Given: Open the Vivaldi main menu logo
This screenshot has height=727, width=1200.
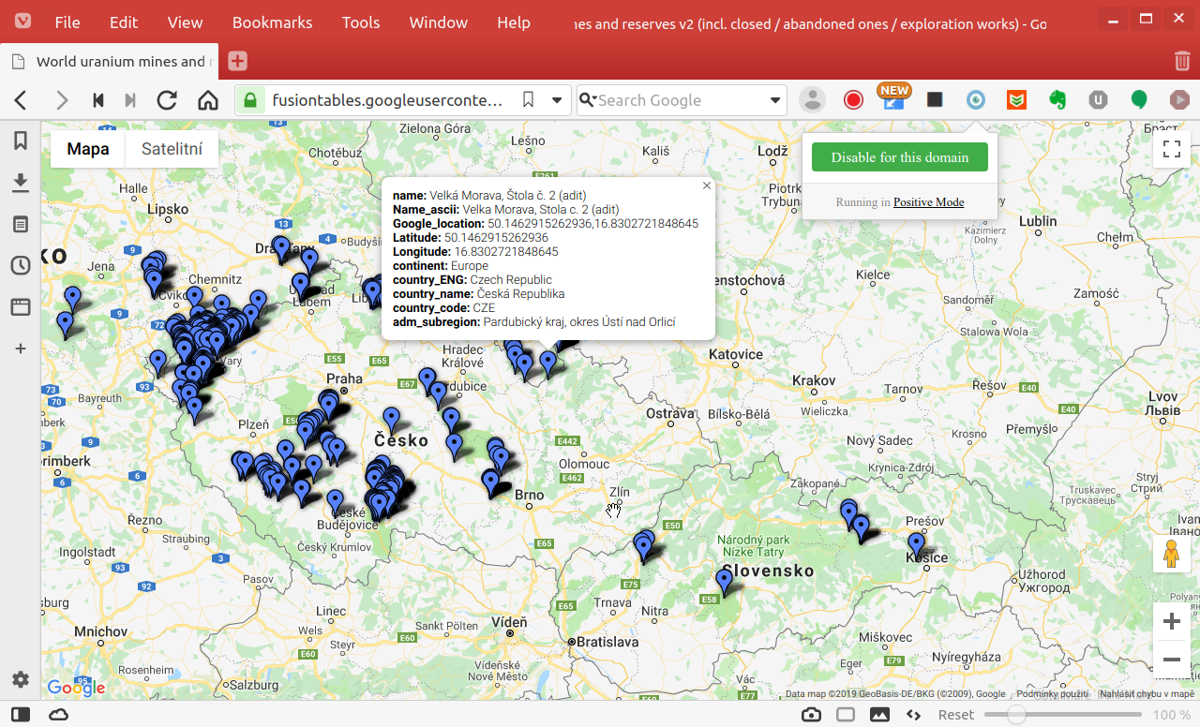Looking at the screenshot, I should [22, 22].
